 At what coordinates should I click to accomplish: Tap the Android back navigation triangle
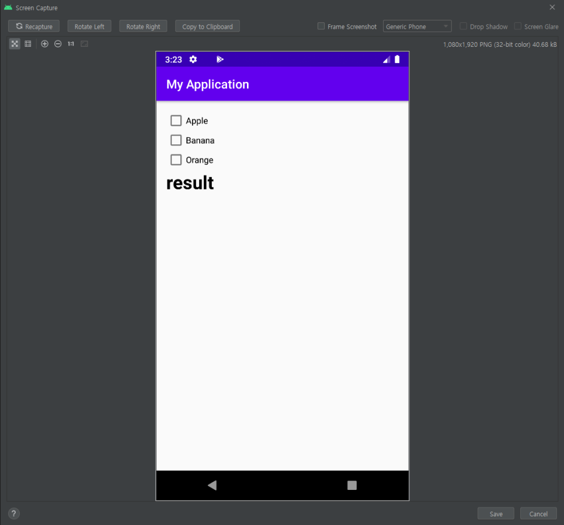click(212, 485)
